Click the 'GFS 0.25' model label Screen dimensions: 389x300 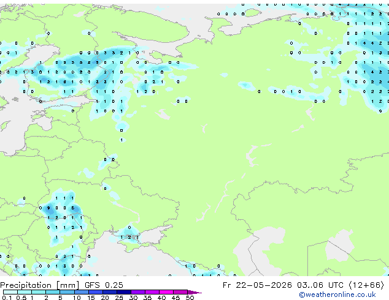tap(104, 285)
